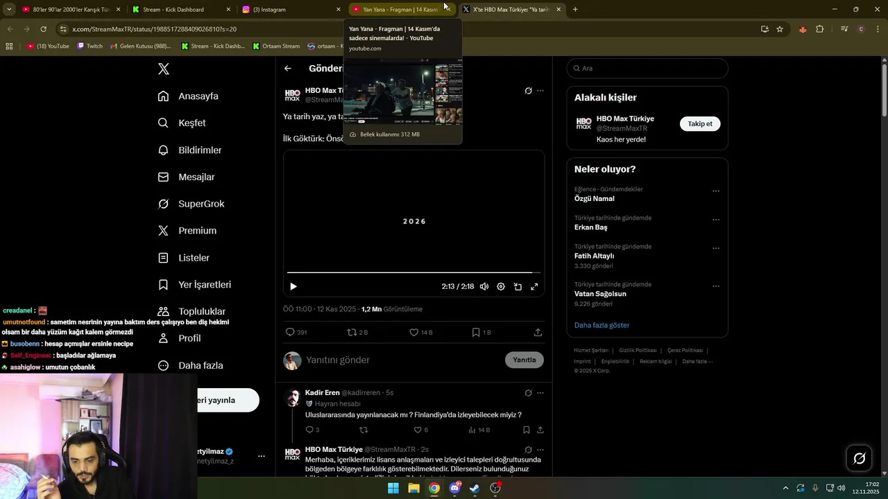Open Listeler in the sidebar
This screenshot has height=499, width=888.
(x=183, y=257)
